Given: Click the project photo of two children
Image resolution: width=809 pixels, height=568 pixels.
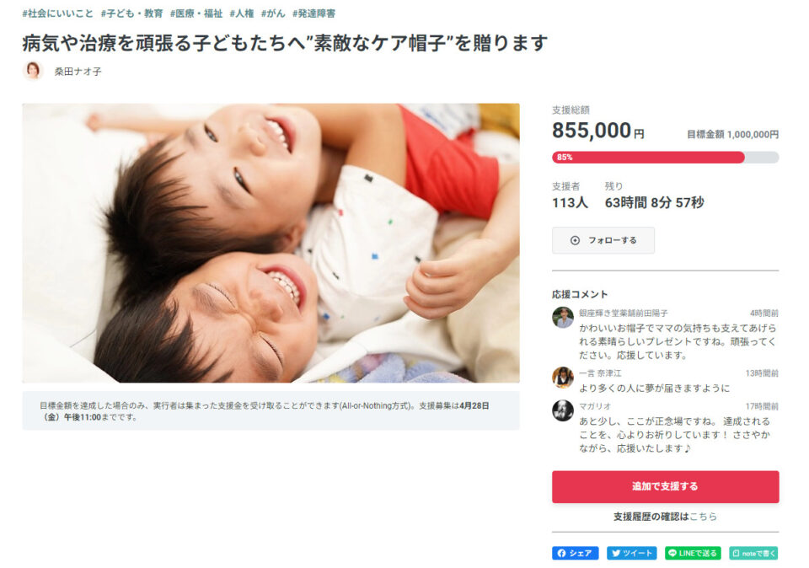Looking at the screenshot, I should coord(271,243).
